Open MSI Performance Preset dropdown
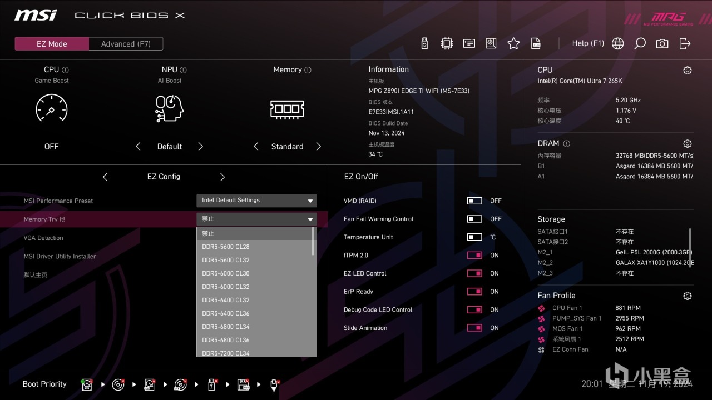The width and height of the screenshot is (712, 400). coord(256,201)
